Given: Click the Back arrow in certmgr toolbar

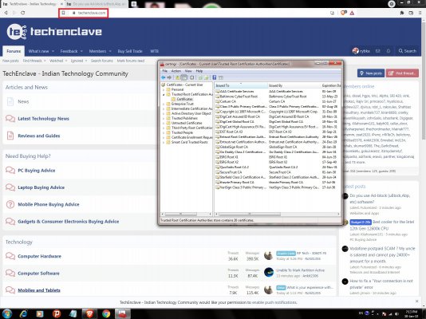Looking at the screenshot, I should pos(164,77).
